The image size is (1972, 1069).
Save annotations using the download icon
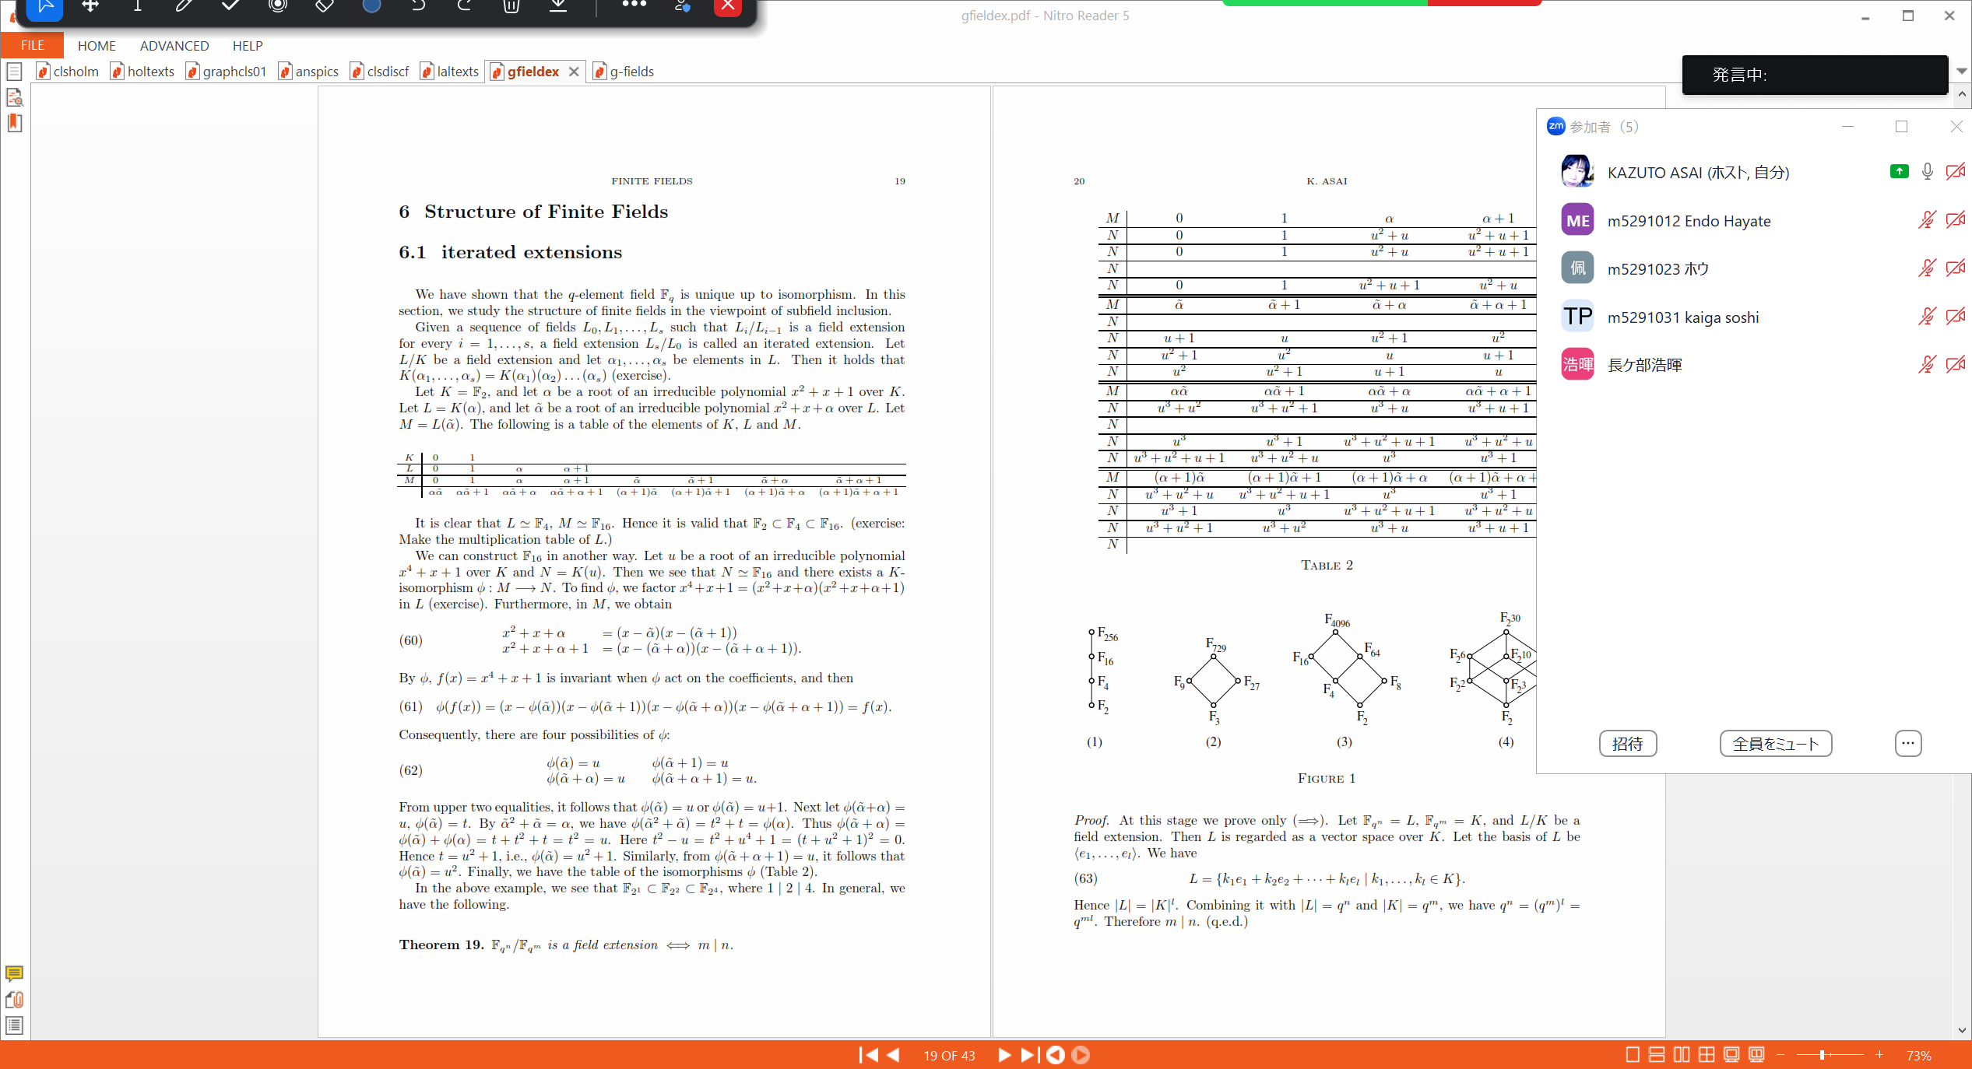click(x=558, y=6)
